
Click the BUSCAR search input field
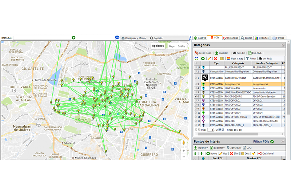[42, 38]
